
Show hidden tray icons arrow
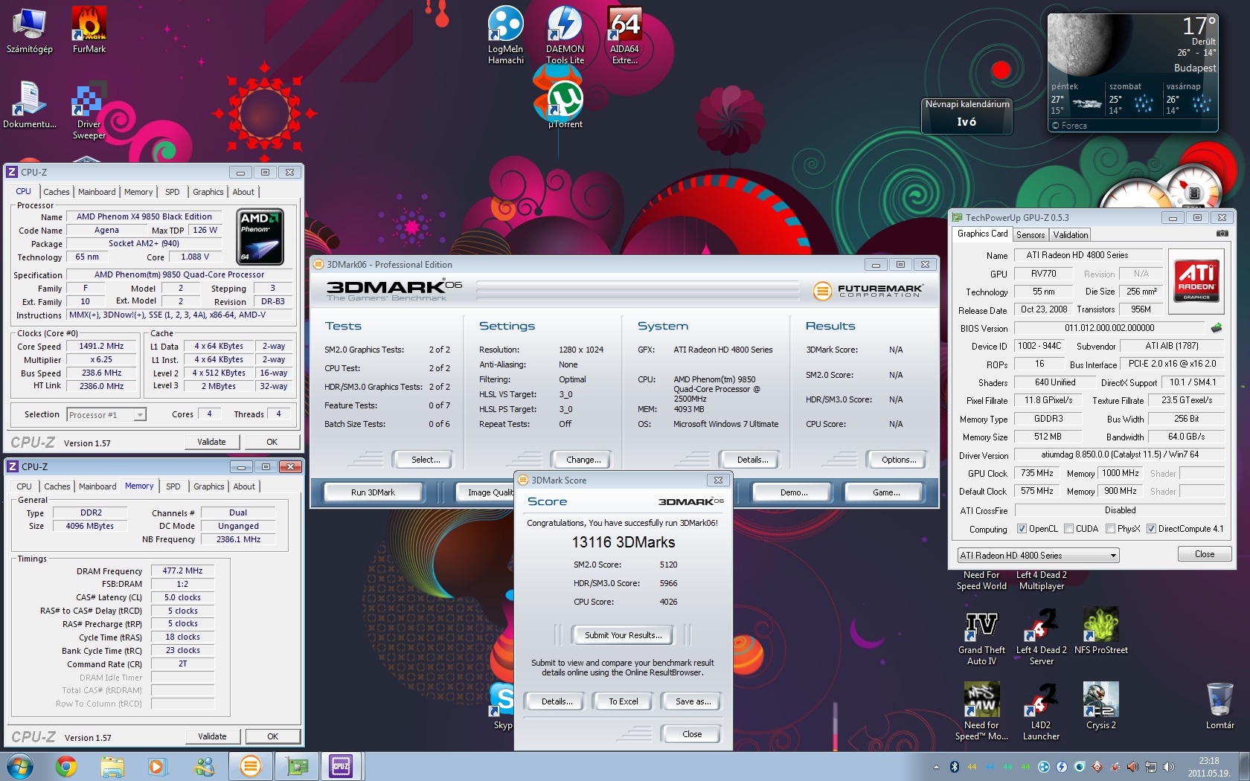point(936,767)
